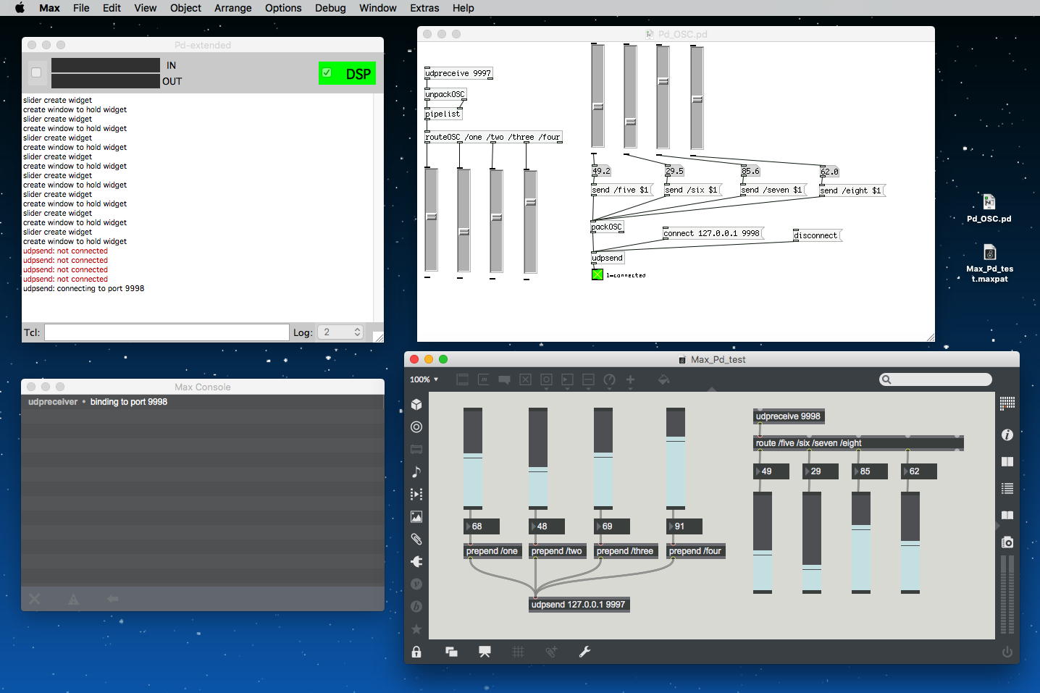1040x693 pixels.
Task: Select the routeOSC object in Pd patch
Action: point(493,137)
